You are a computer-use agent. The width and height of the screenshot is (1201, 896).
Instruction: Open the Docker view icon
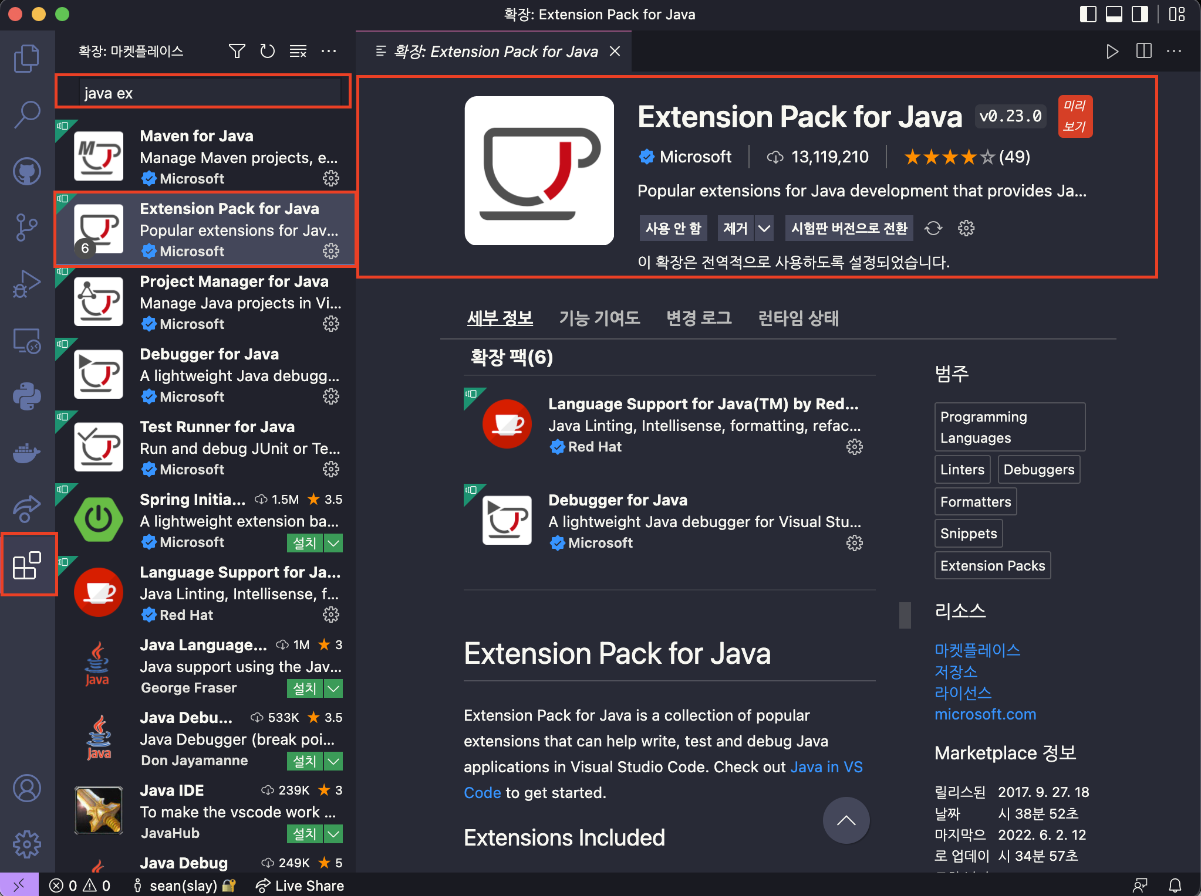26,453
